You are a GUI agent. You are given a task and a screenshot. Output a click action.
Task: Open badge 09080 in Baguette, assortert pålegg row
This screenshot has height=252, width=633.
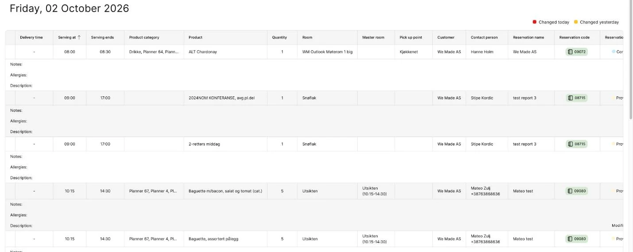576,239
